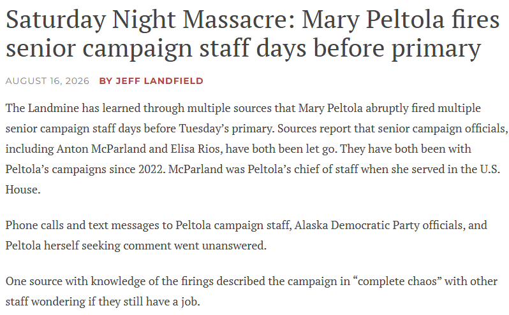This screenshot has width=509, height=315.
Task: Open the Jeff Landfield author link
Action: 159,81
